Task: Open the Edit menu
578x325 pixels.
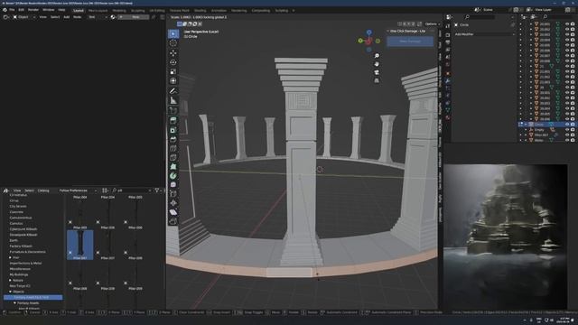Action: [21, 10]
